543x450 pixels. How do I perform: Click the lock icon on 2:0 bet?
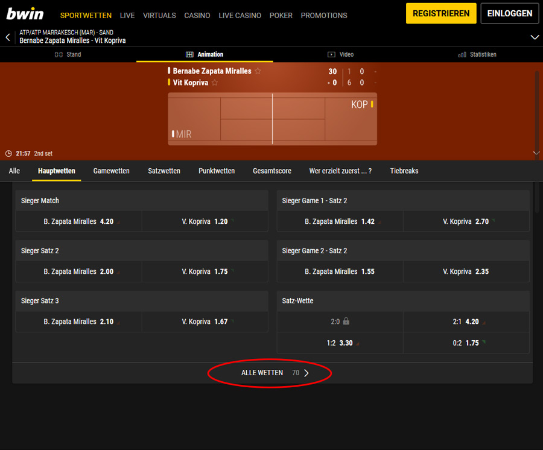point(346,321)
